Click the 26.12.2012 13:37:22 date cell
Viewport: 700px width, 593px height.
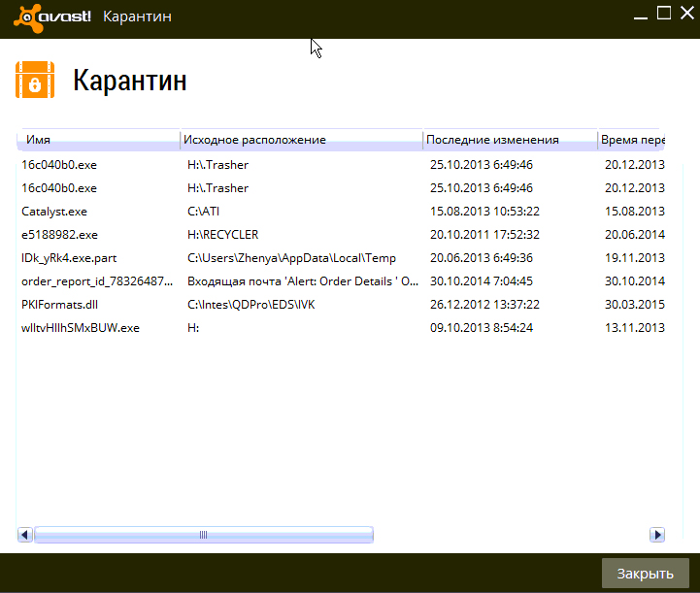pyautogui.click(x=484, y=305)
